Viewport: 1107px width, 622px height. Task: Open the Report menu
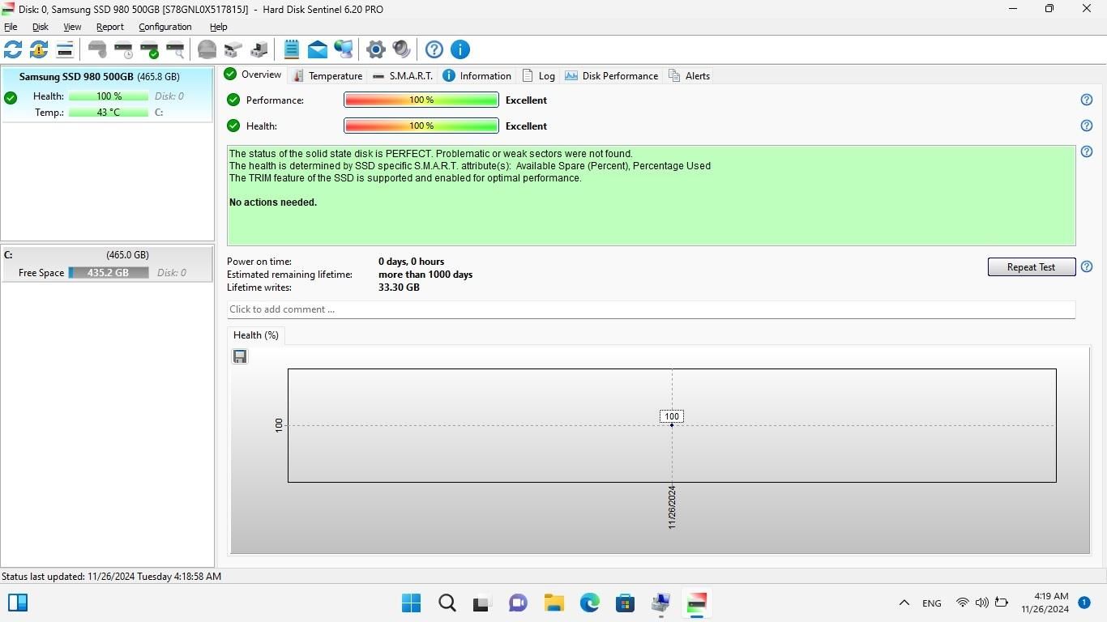[110, 27]
